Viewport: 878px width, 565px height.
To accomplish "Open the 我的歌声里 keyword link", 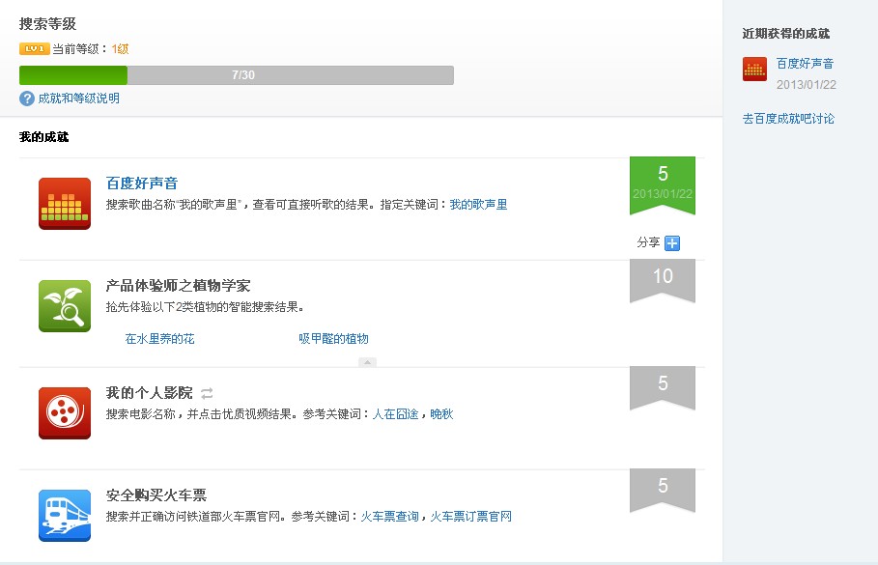I will 478,205.
